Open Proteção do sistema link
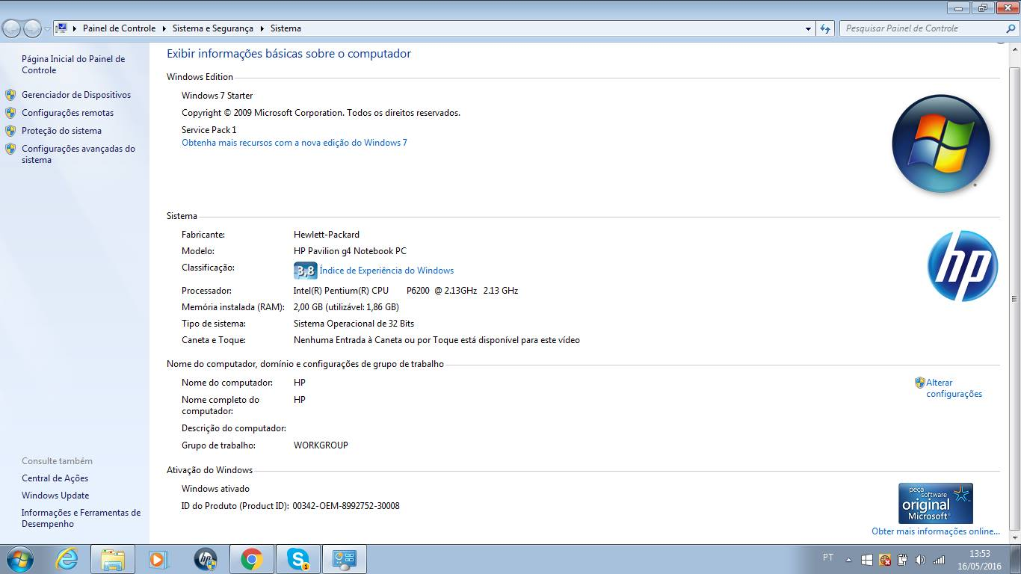The image size is (1021, 574). click(61, 131)
